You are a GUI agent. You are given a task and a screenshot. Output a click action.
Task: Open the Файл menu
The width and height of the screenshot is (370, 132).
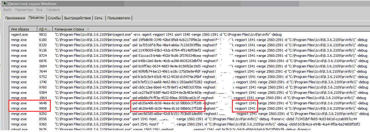[x=7, y=10]
